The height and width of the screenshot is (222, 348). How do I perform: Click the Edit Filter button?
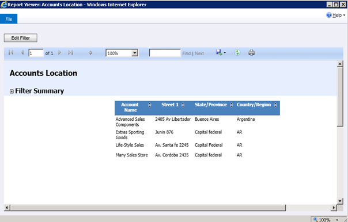(20, 38)
